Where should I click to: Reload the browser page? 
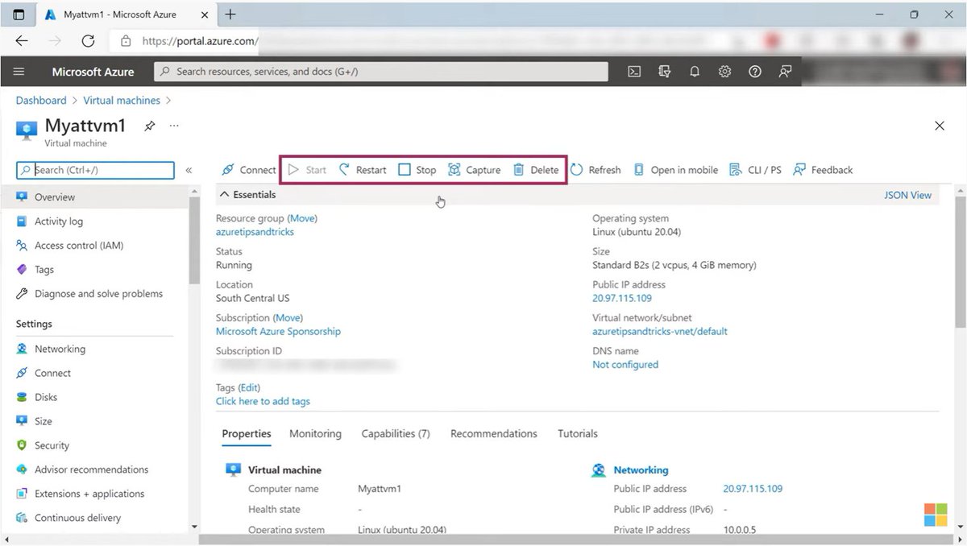click(x=88, y=41)
